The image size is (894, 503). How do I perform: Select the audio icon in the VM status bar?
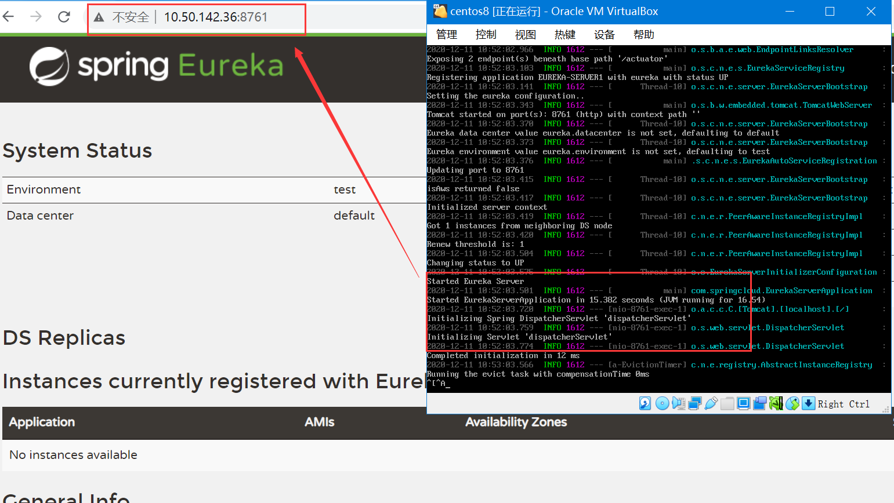pos(679,403)
